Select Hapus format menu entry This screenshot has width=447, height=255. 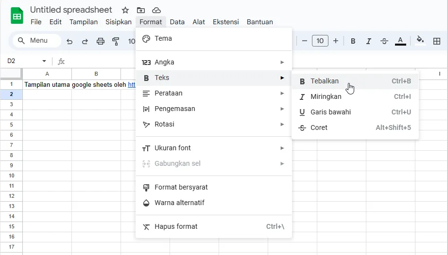(x=176, y=226)
